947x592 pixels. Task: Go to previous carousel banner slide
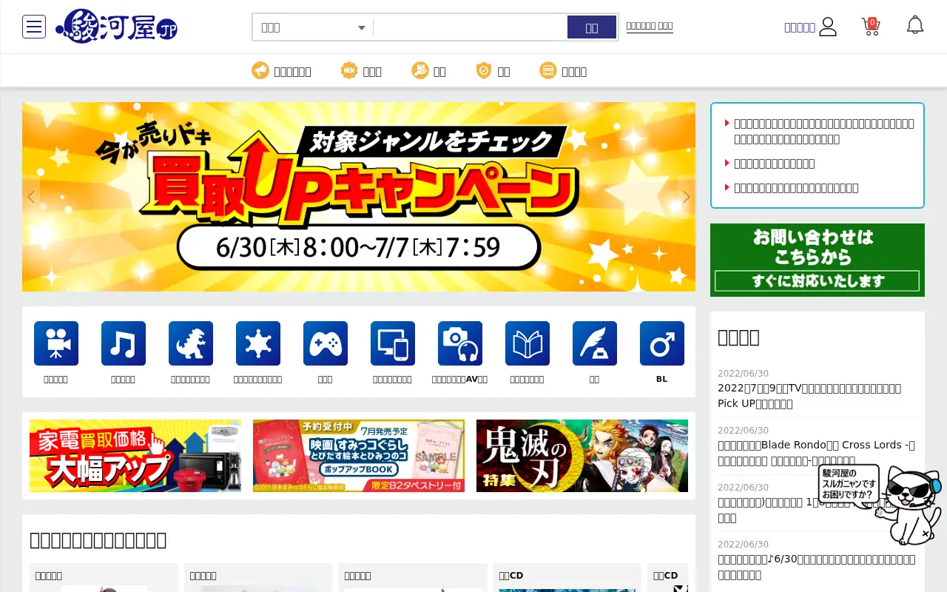(x=31, y=197)
